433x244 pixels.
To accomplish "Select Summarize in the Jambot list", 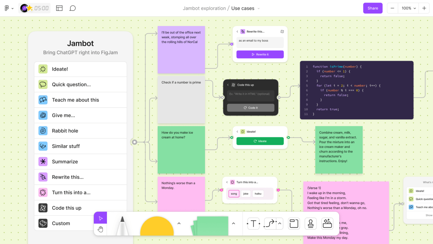I will (80, 162).
